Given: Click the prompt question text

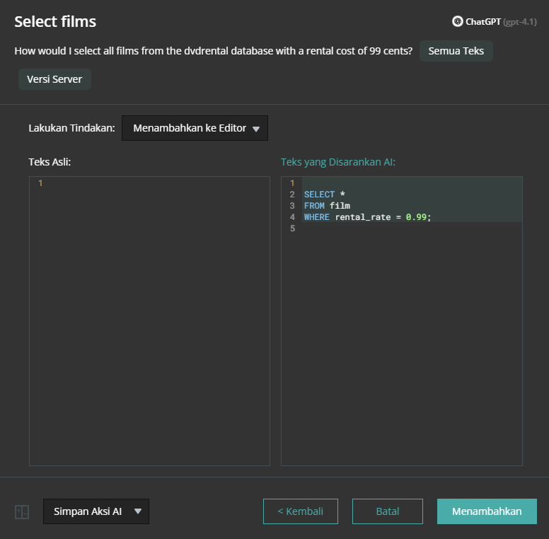Looking at the screenshot, I should 213,51.
